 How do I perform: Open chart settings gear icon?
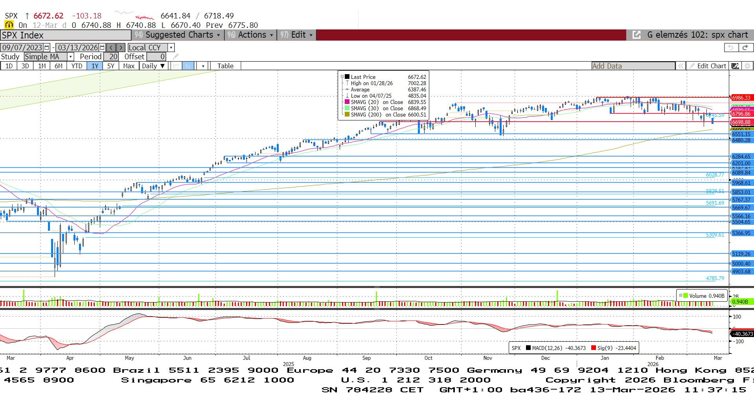[x=747, y=66]
